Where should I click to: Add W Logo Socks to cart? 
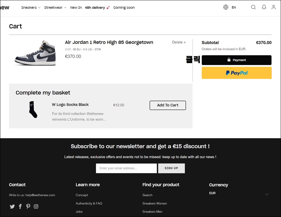click(x=168, y=105)
